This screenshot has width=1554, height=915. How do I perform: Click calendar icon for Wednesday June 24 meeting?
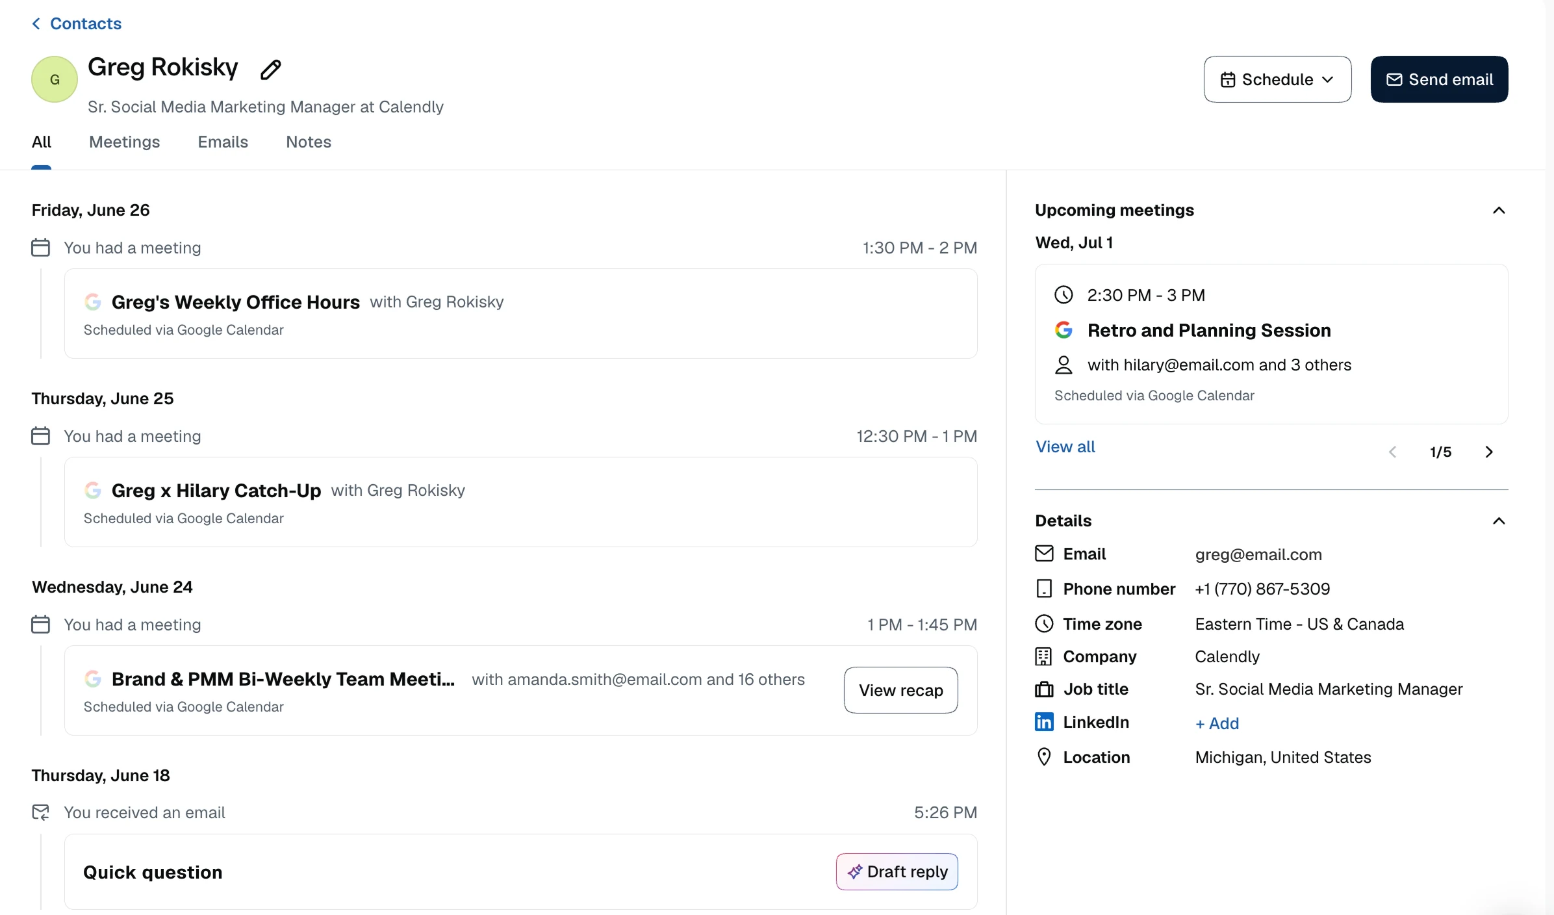pyautogui.click(x=41, y=625)
